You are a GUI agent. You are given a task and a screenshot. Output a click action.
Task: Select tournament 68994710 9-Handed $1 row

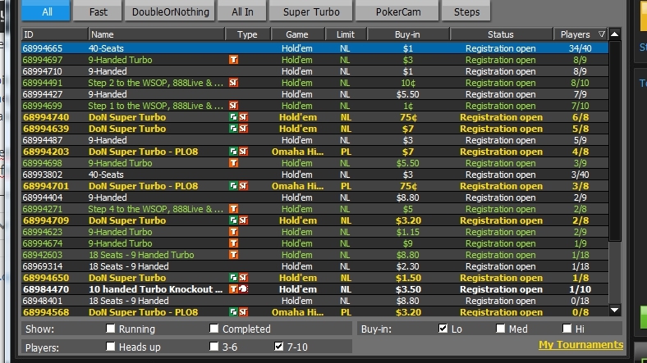tap(314, 71)
